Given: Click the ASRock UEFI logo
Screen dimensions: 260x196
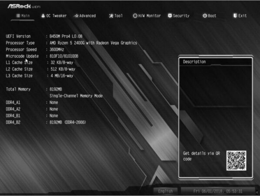Looking at the screenshot, I should (24, 6).
